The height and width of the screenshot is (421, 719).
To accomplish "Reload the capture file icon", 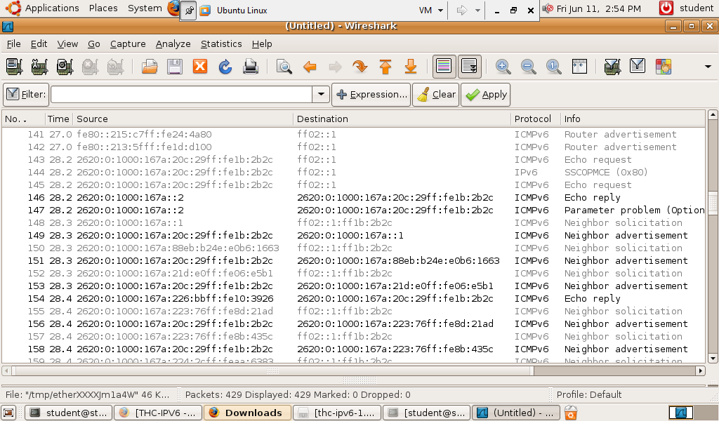I will coord(225,67).
